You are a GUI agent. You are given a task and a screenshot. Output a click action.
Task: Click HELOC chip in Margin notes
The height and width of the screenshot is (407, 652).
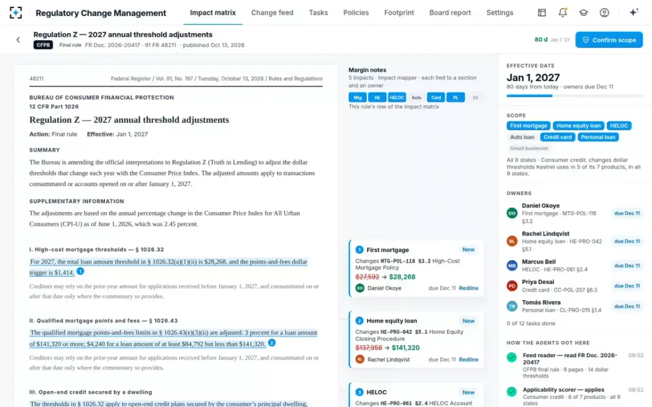[x=397, y=98]
